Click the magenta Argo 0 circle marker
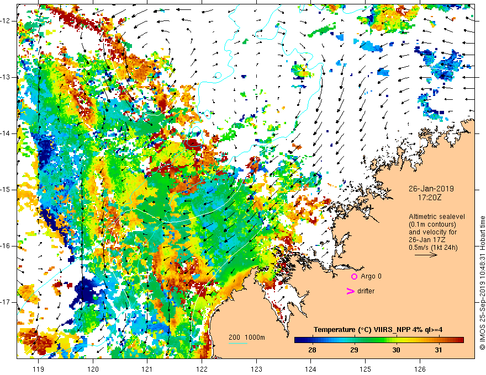Image resolution: width=486 pixels, height=375 pixels. tap(354, 276)
